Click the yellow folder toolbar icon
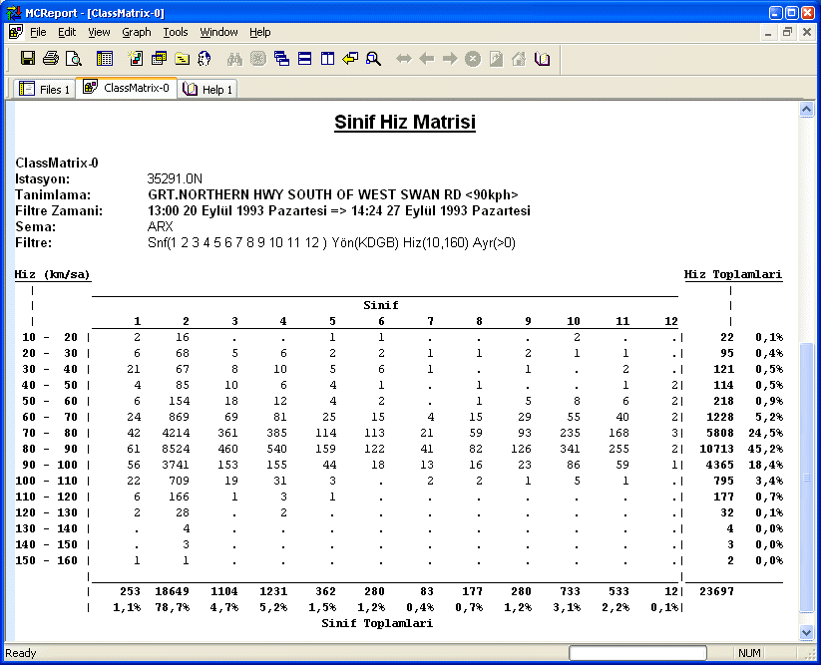The width and height of the screenshot is (821, 665). [182, 58]
